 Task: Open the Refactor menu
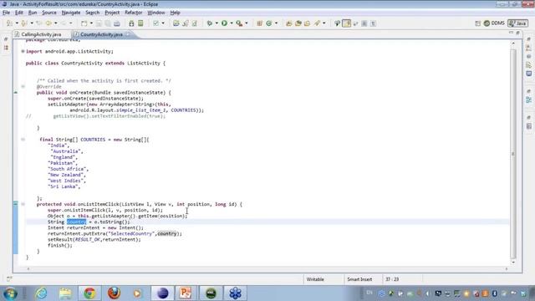point(134,13)
